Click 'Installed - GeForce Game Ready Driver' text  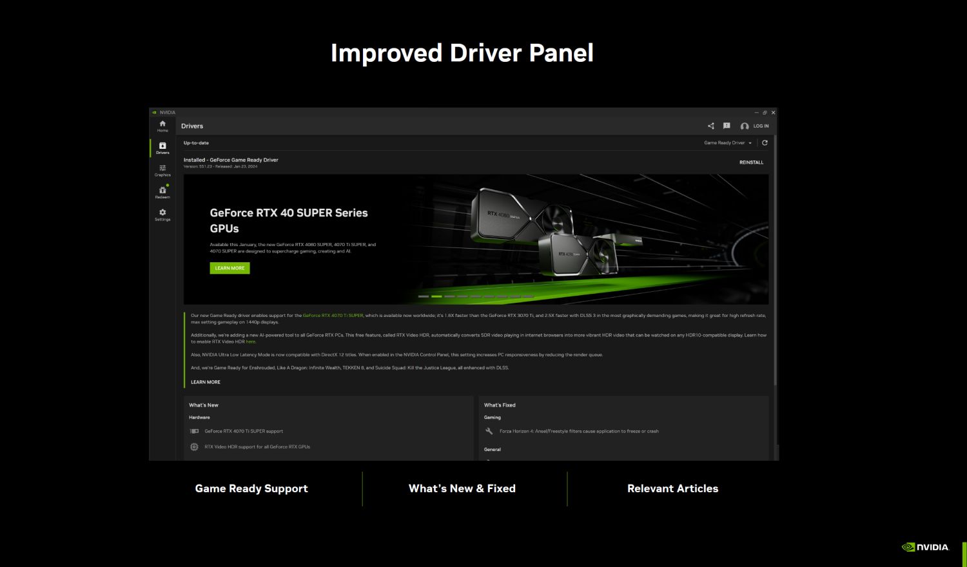point(231,160)
